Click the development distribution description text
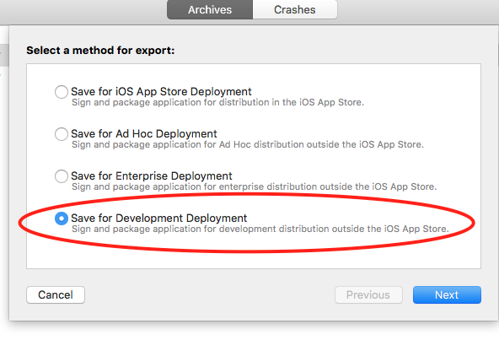This screenshot has width=499, height=340. coord(260,229)
